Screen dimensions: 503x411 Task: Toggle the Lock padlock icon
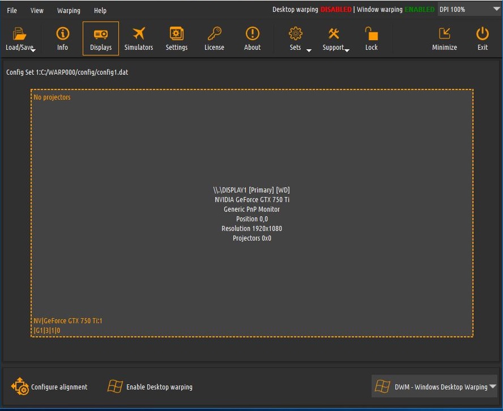pos(371,33)
